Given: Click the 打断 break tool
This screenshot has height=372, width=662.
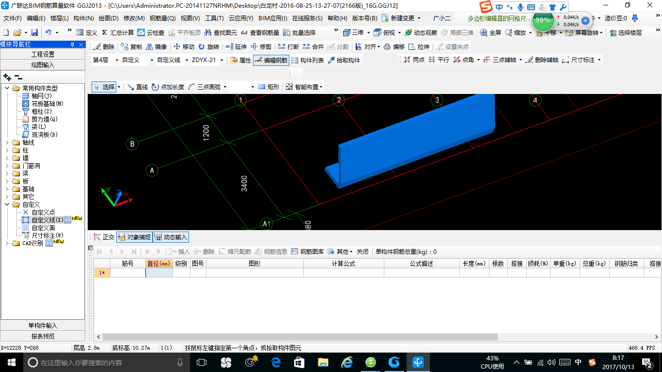Looking at the screenshot, I should [288, 47].
